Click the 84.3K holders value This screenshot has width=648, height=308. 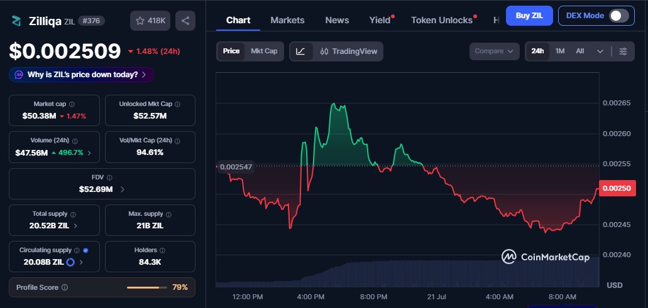pyautogui.click(x=150, y=262)
